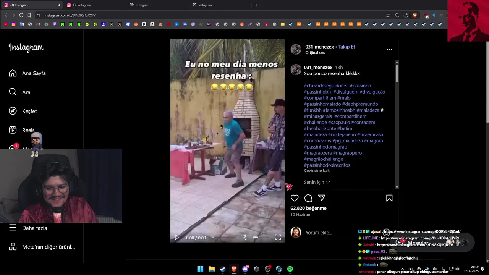Click the share icon in address bar
This screenshot has height=275, width=489.
[406, 15]
